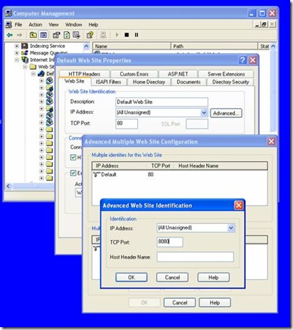Click the Internet Information Services tree icon

pos(25,60)
